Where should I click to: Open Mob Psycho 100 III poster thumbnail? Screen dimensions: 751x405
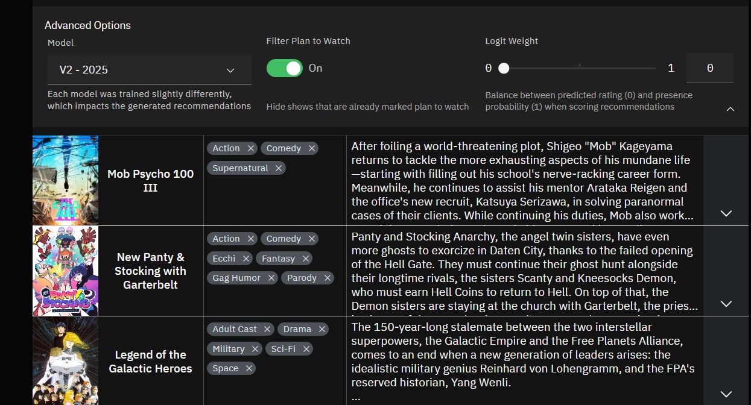(x=65, y=180)
